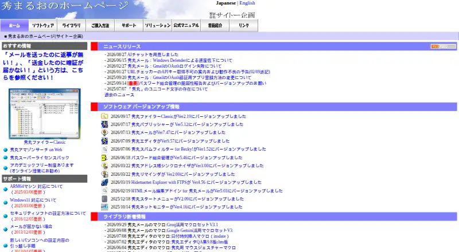Click the サイトー企画 company logo

pyautogui.click(x=232, y=15)
